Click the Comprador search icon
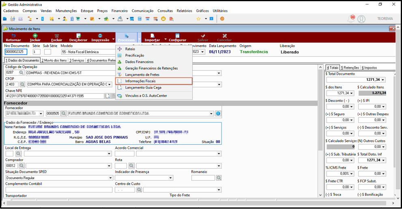The image size is (402, 209). pos(21,166)
